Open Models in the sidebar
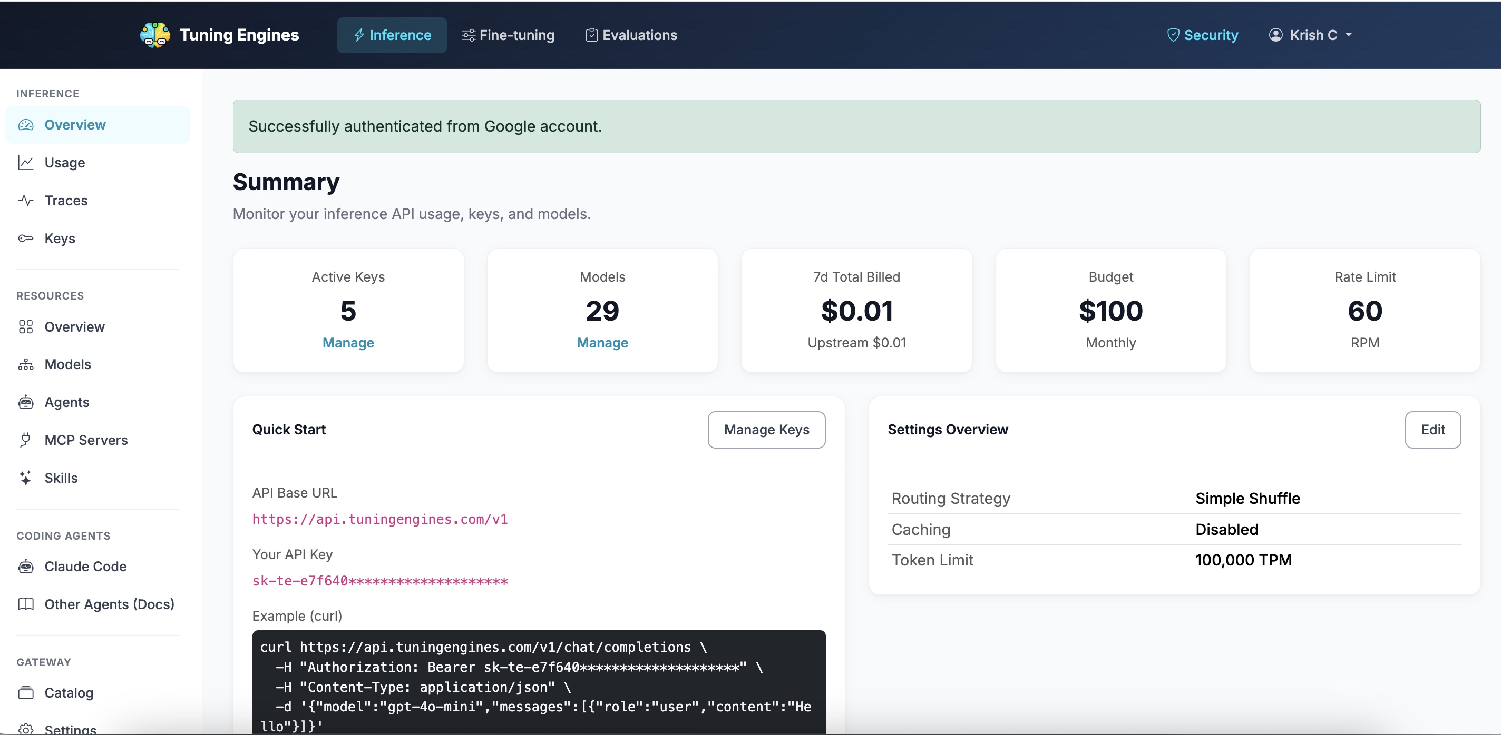Screen dimensions: 1501x735 (98, 364)
